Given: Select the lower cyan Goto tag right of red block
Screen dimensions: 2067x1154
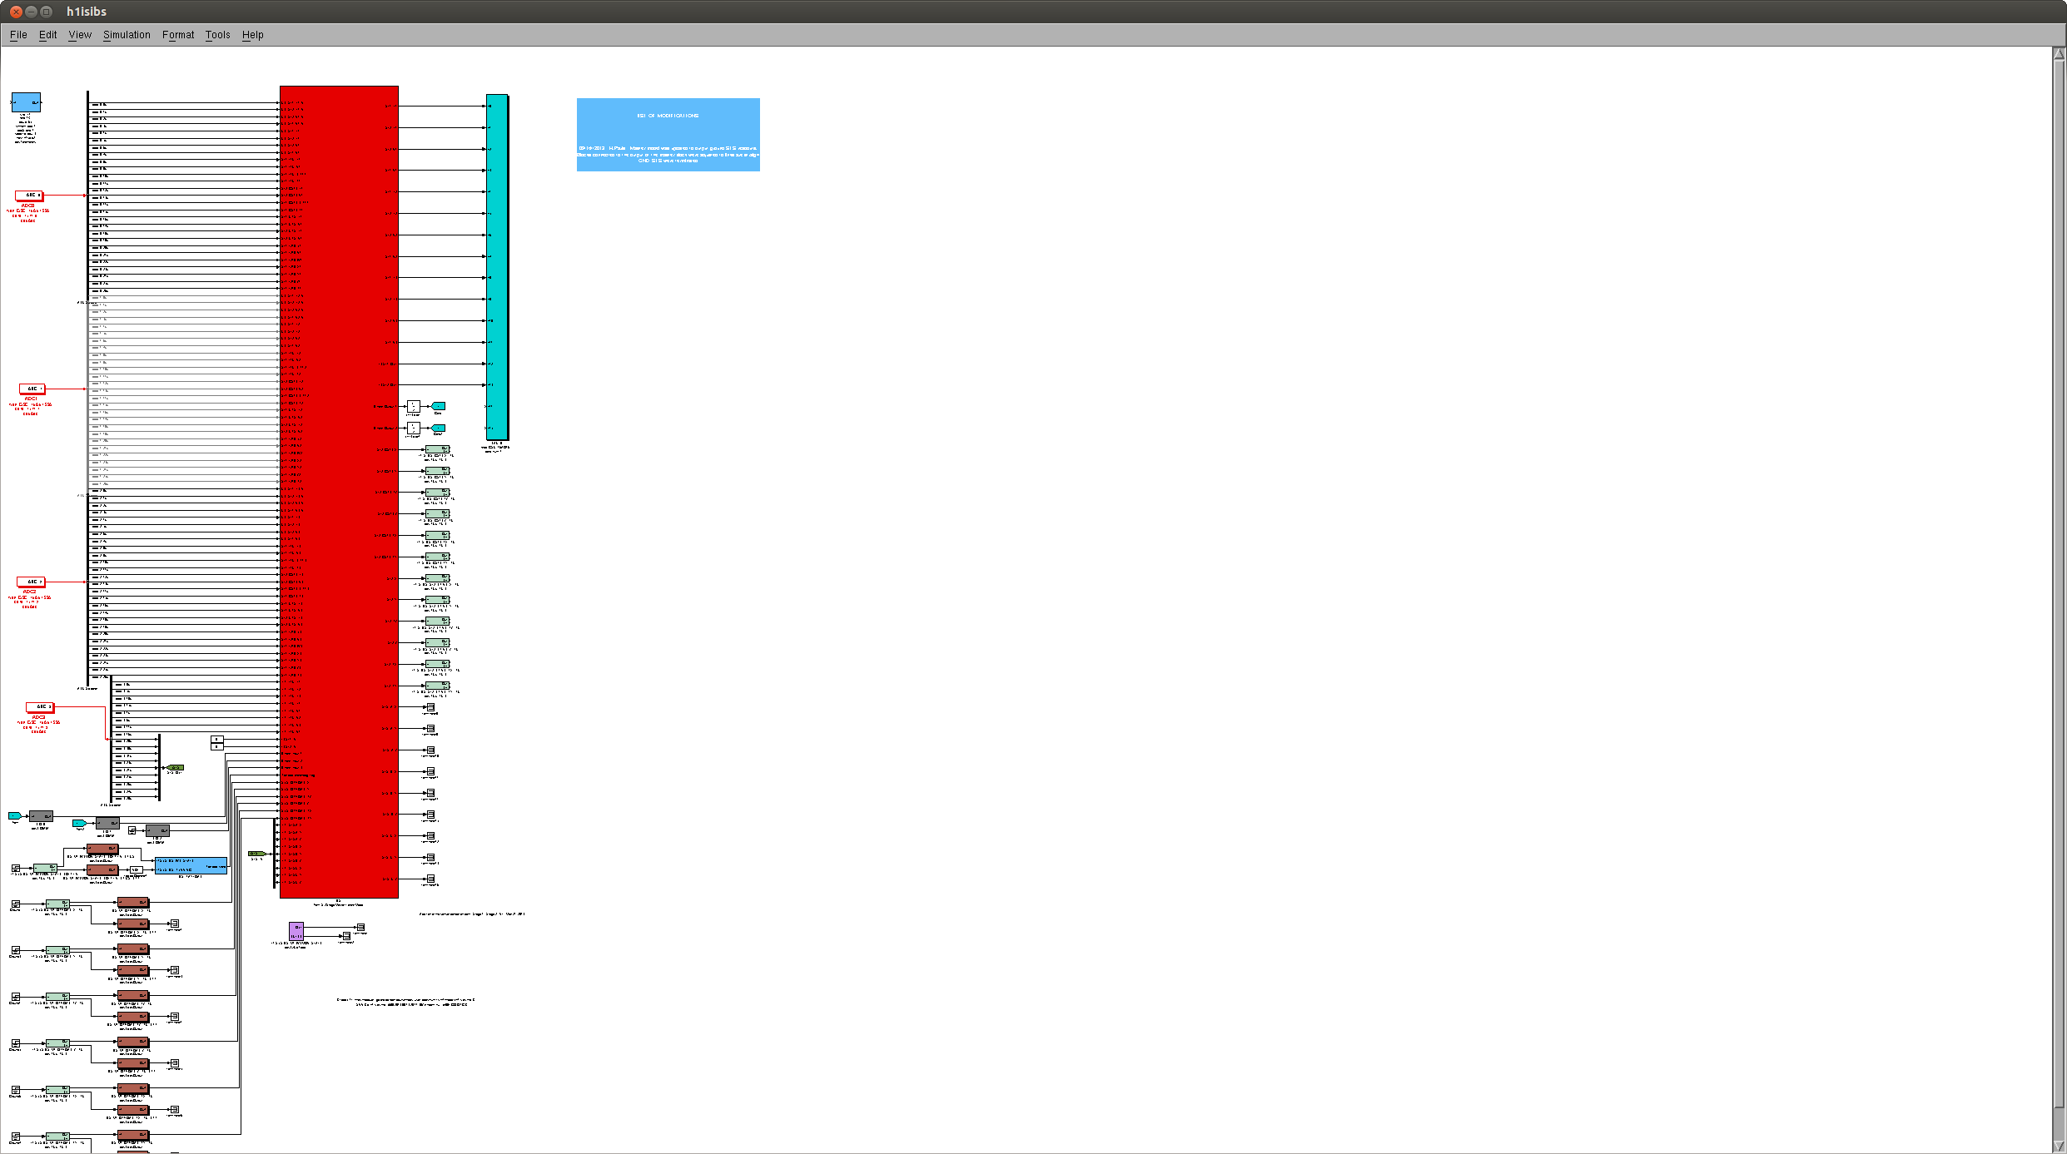Looking at the screenshot, I should 438,428.
